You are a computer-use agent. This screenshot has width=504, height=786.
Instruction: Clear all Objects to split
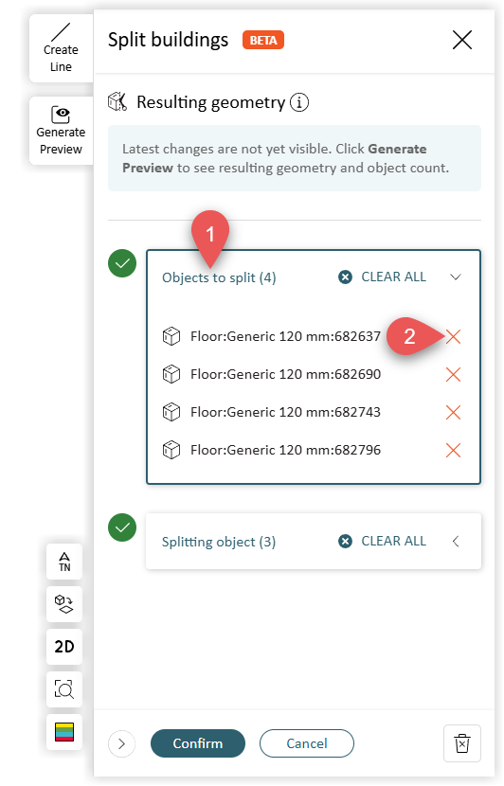(382, 277)
